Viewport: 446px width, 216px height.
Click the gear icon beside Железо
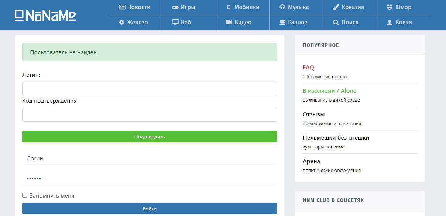(121, 22)
